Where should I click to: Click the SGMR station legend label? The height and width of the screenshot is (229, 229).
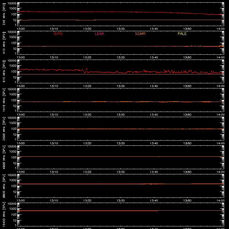coord(140,33)
